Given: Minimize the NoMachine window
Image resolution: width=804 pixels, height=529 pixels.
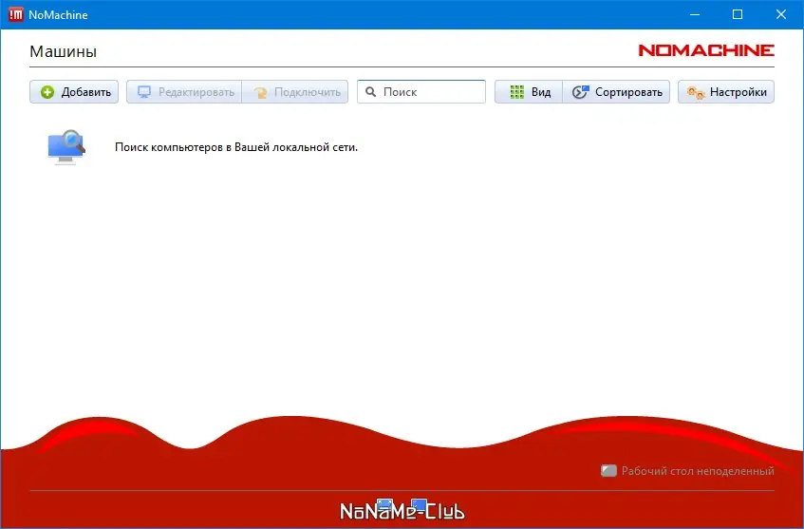Looking at the screenshot, I should pyautogui.click(x=695, y=14).
